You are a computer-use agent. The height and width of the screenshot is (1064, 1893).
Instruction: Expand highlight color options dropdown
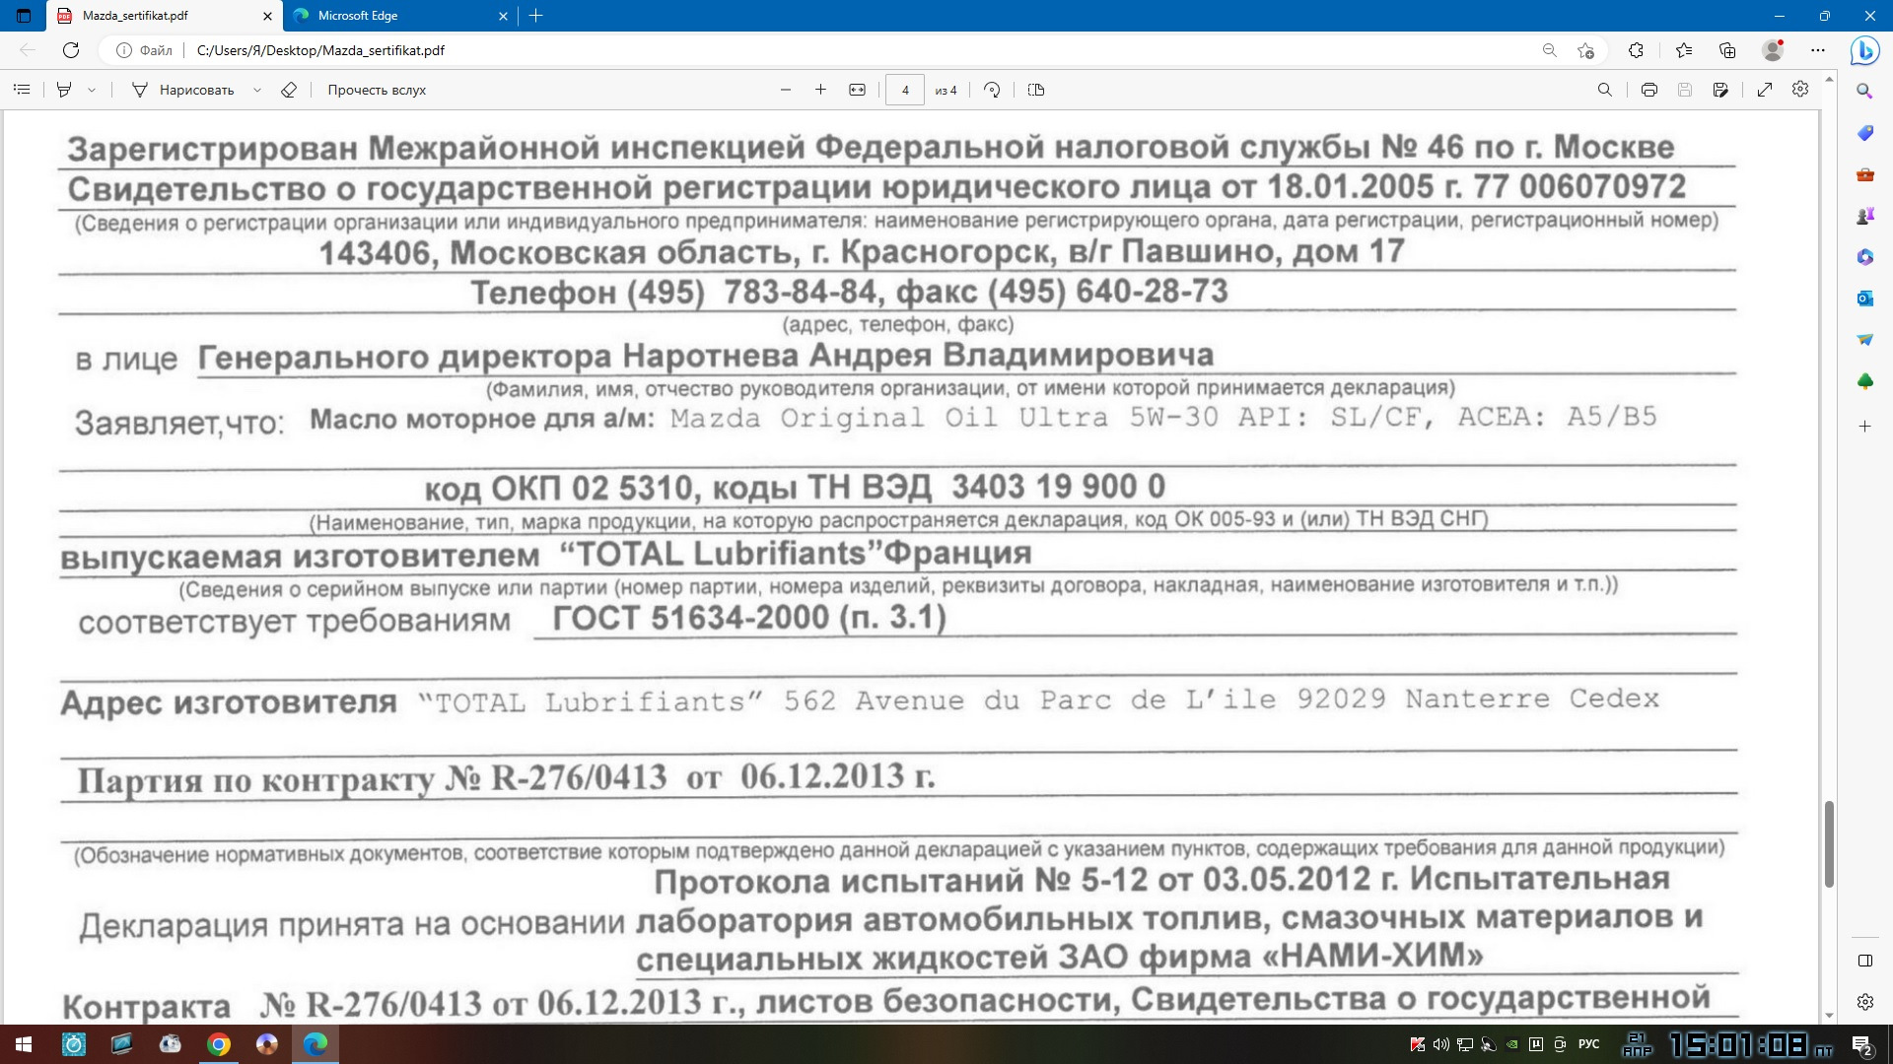tap(92, 90)
